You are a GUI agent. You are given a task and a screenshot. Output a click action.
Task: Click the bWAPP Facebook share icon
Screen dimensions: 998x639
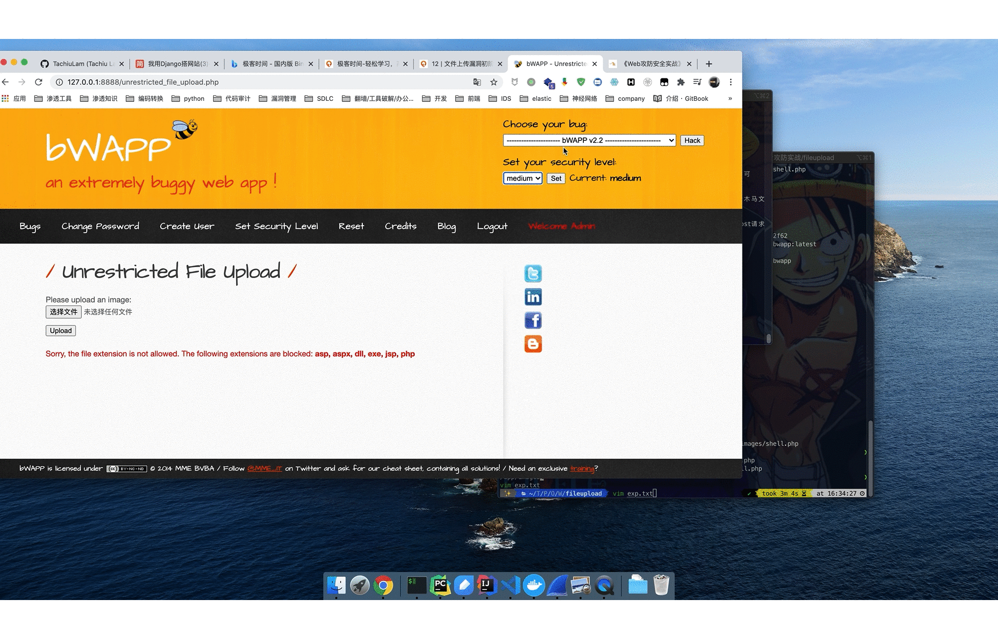pos(533,320)
